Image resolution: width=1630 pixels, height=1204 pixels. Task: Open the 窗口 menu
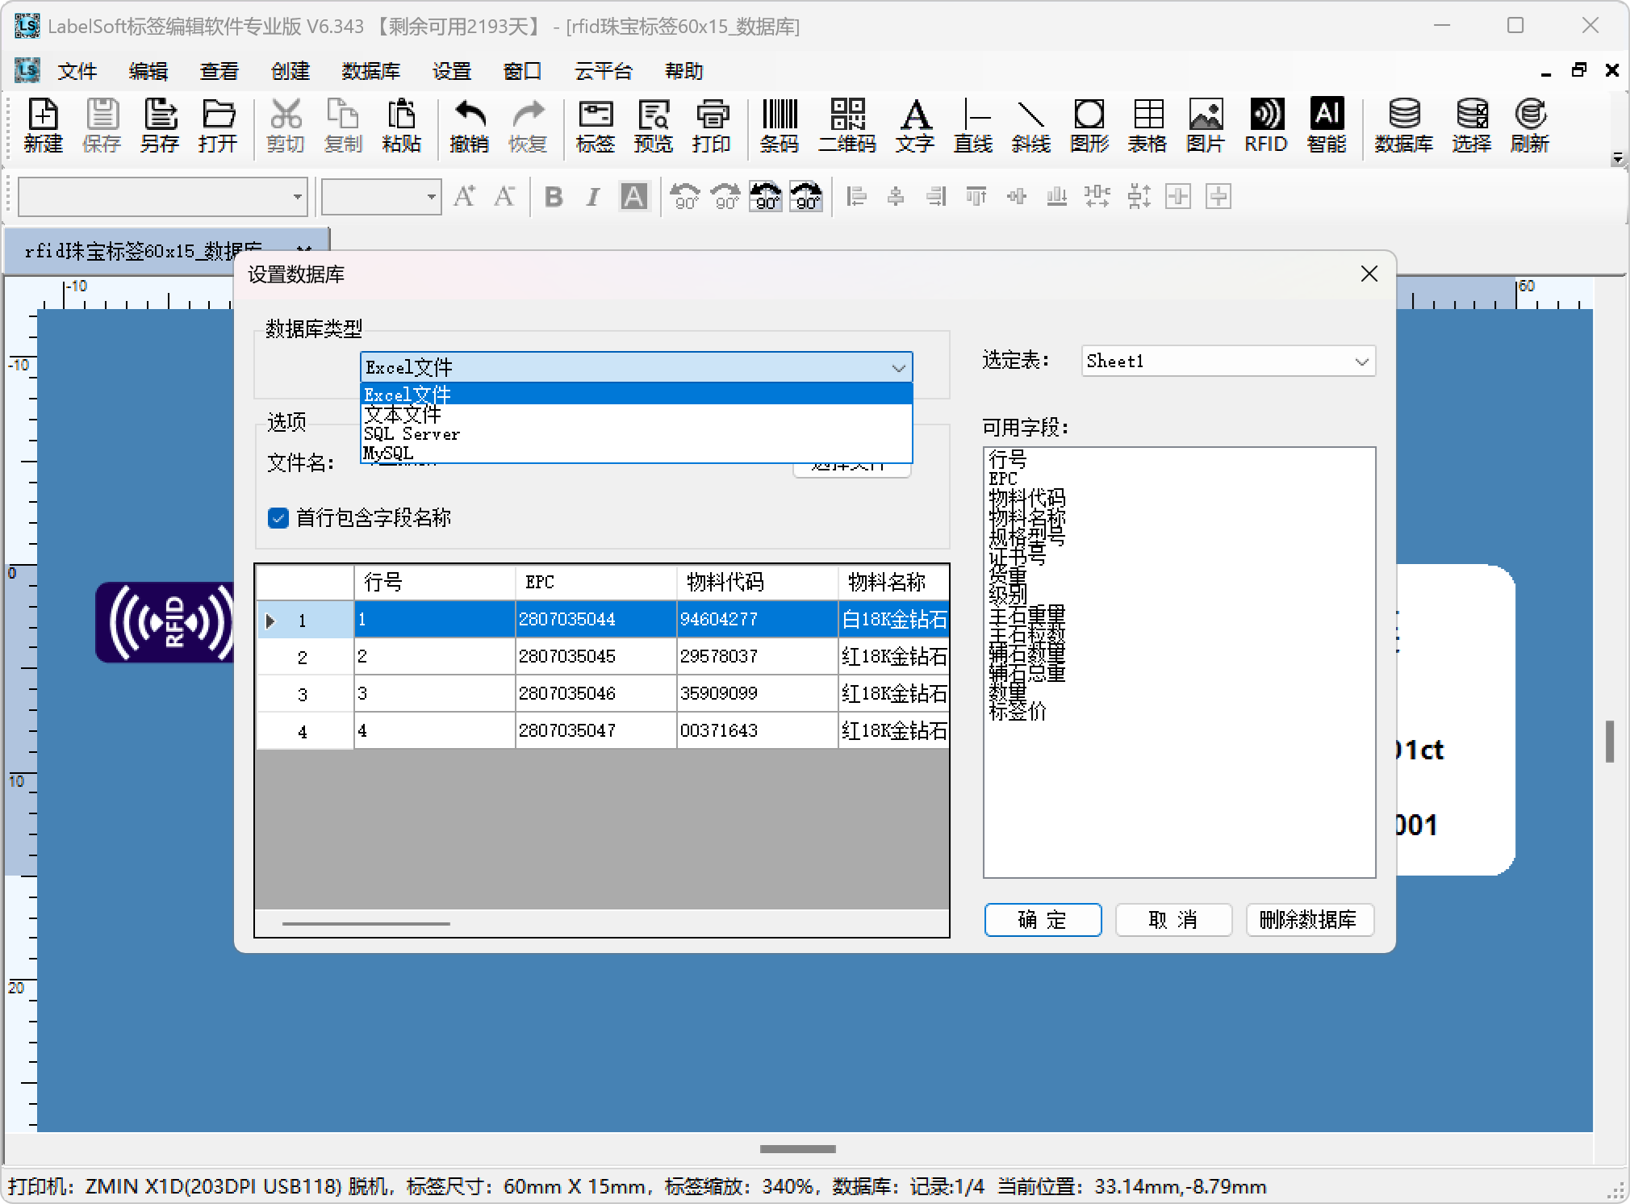pos(523,71)
